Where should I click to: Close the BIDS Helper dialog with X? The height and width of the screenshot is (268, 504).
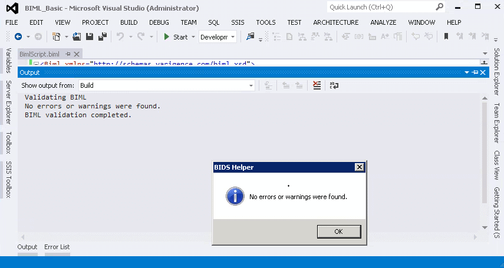tap(360, 167)
